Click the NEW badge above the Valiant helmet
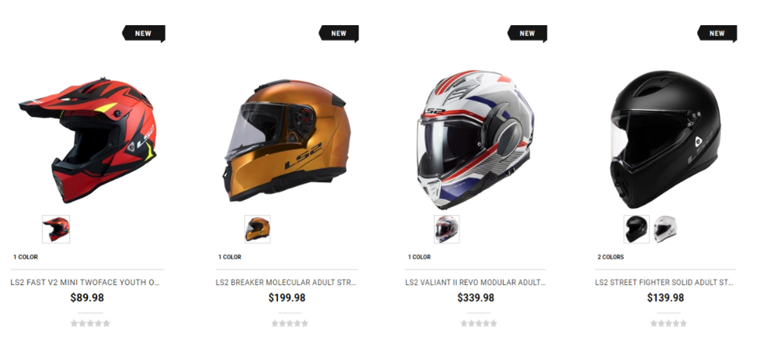Viewport: 759px width, 344px height. tap(527, 34)
